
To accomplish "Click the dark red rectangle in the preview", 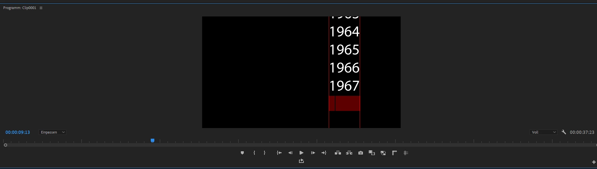I will click(x=345, y=103).
